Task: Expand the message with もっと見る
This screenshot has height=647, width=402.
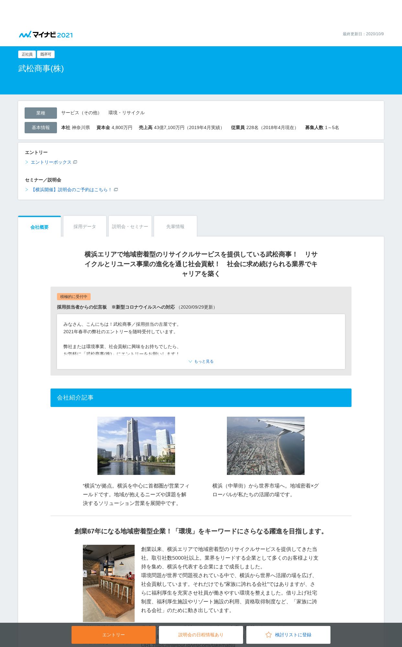Action: click(201, 361)
